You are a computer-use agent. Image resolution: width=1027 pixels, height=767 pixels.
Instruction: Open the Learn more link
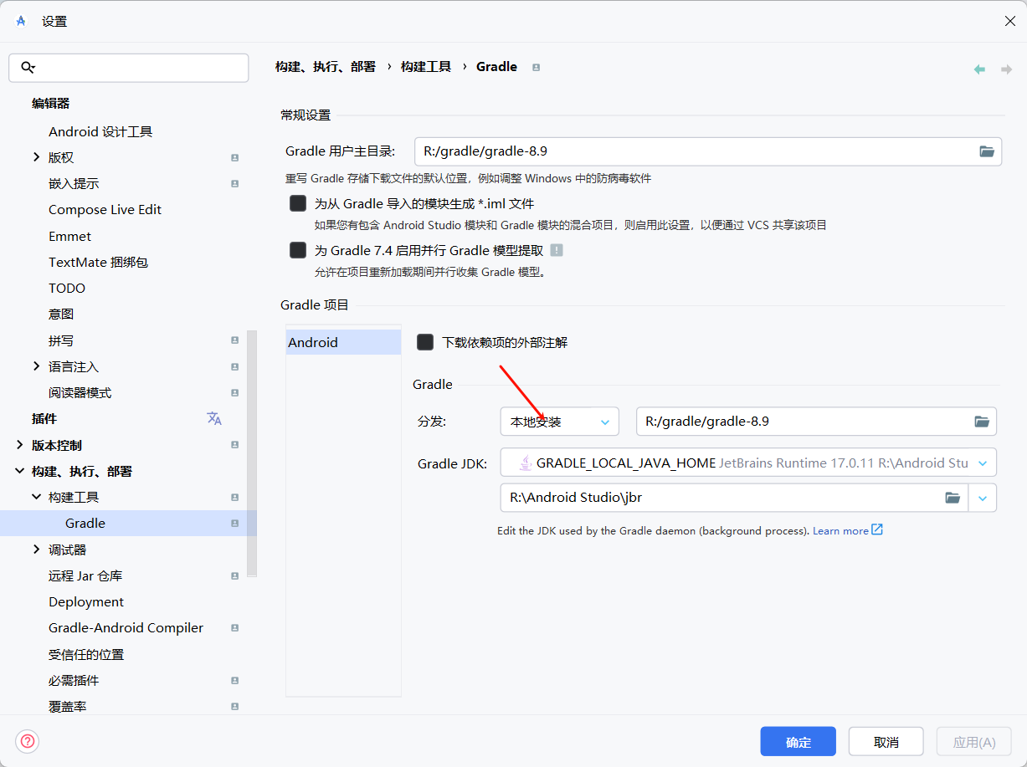(840, 530)
